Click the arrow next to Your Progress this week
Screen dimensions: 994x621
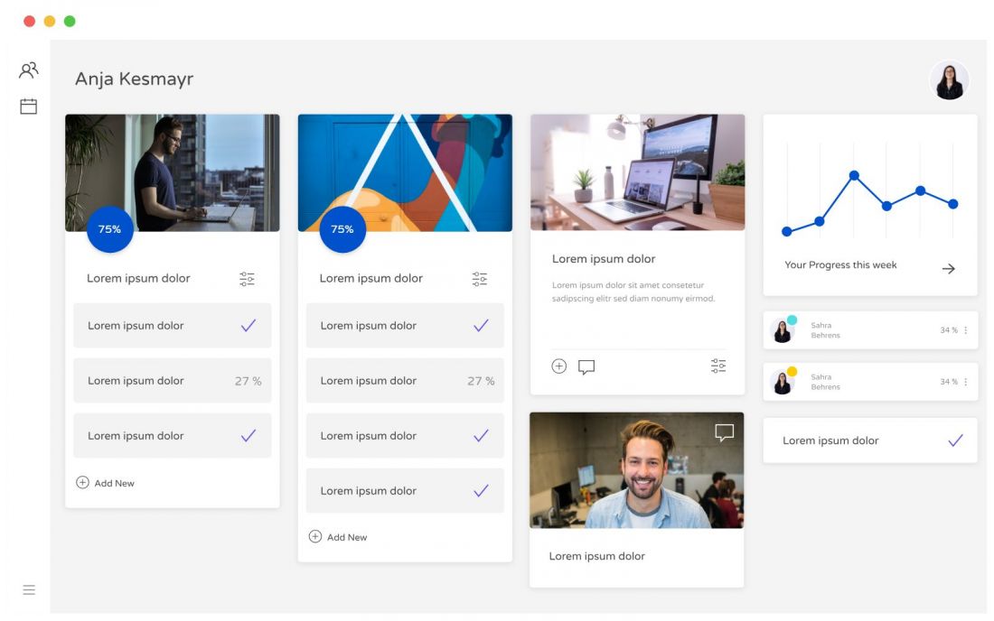(x=948, y=268)
